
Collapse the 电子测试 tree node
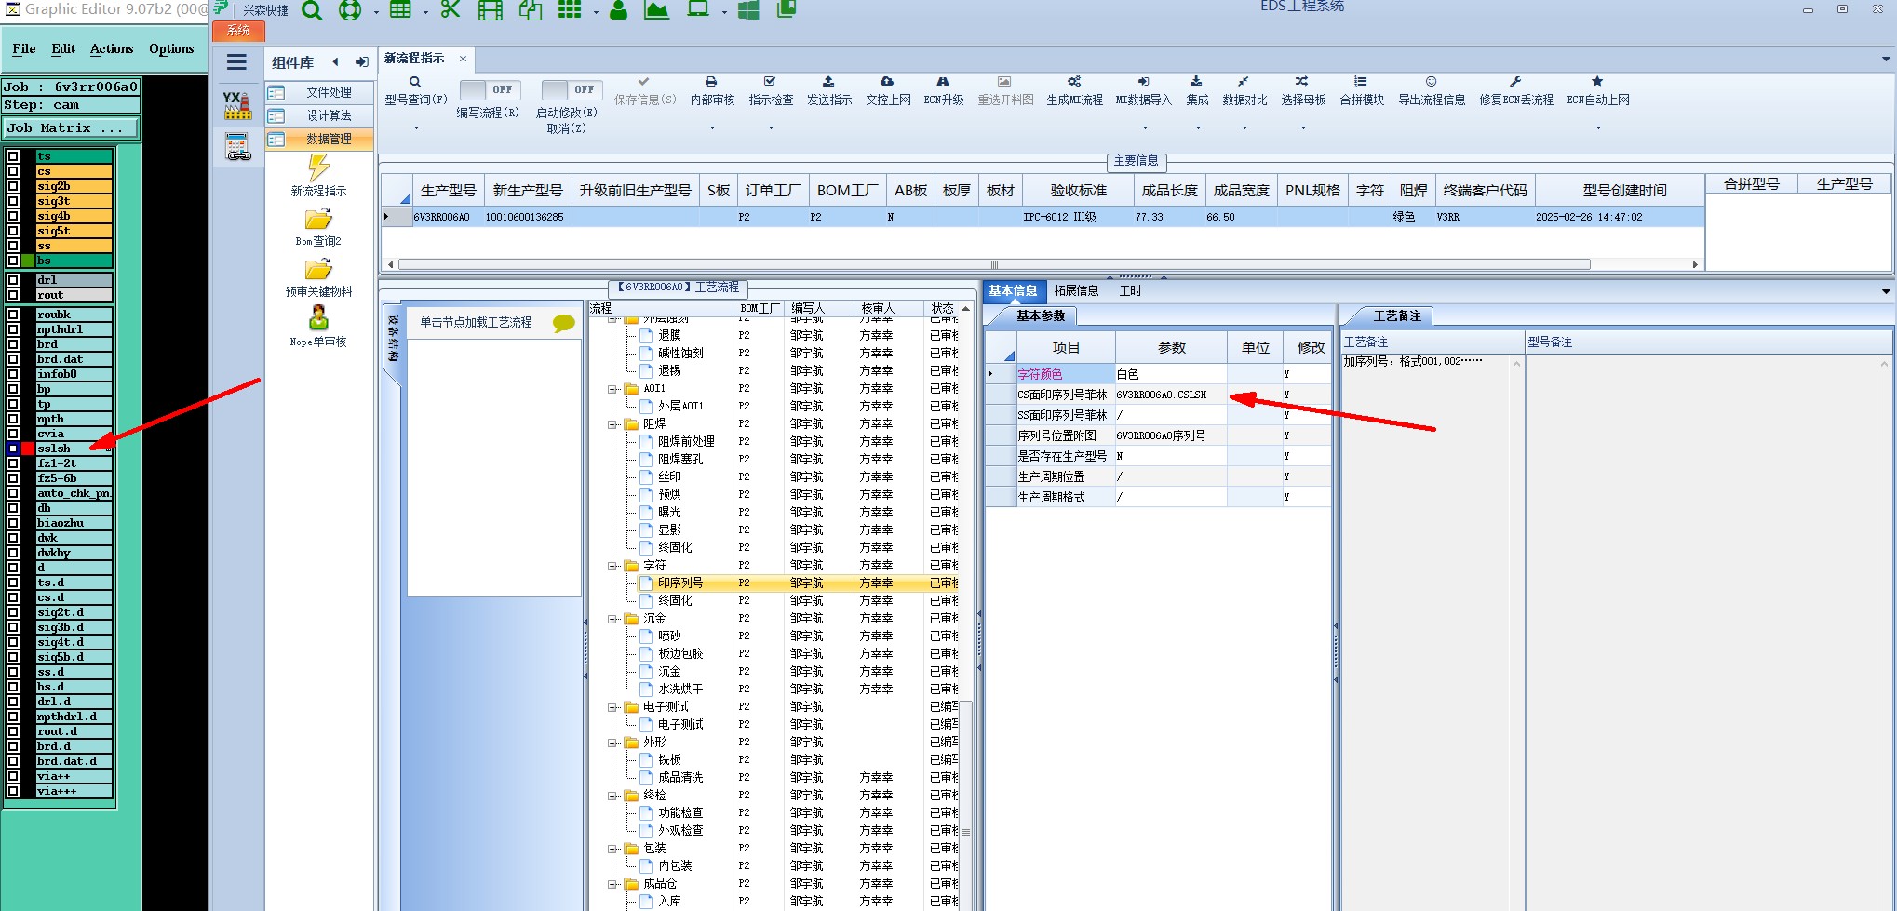613,707
